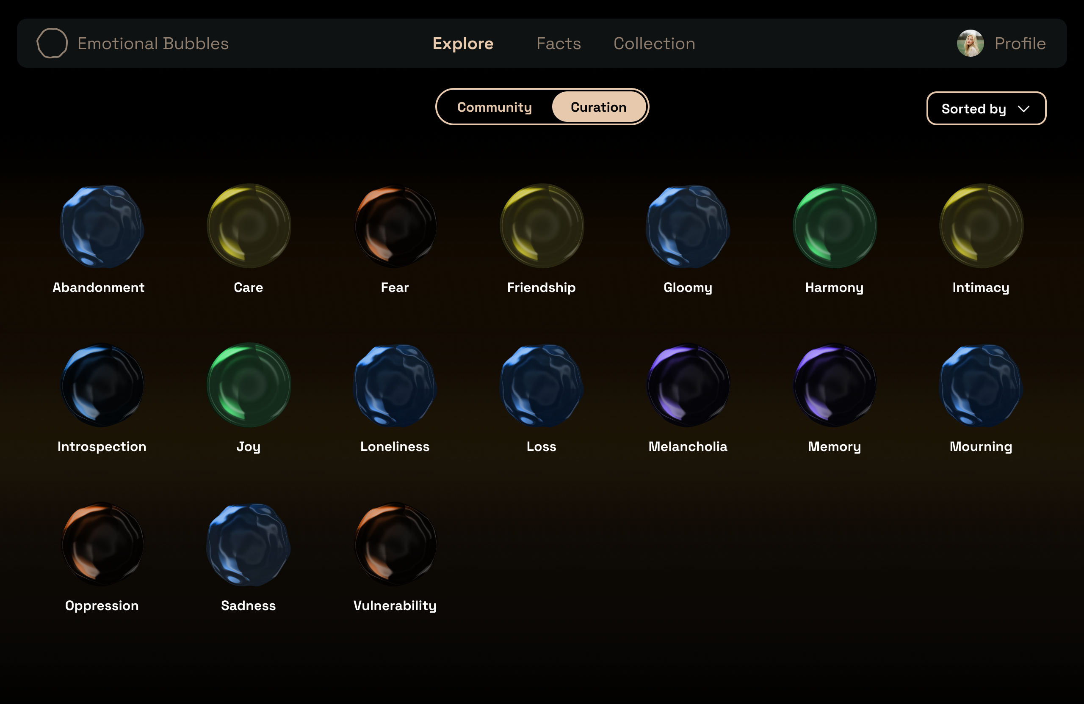Open the Abandonment blue bubble
Screen dimensions: 1084x704
point(102,226)
